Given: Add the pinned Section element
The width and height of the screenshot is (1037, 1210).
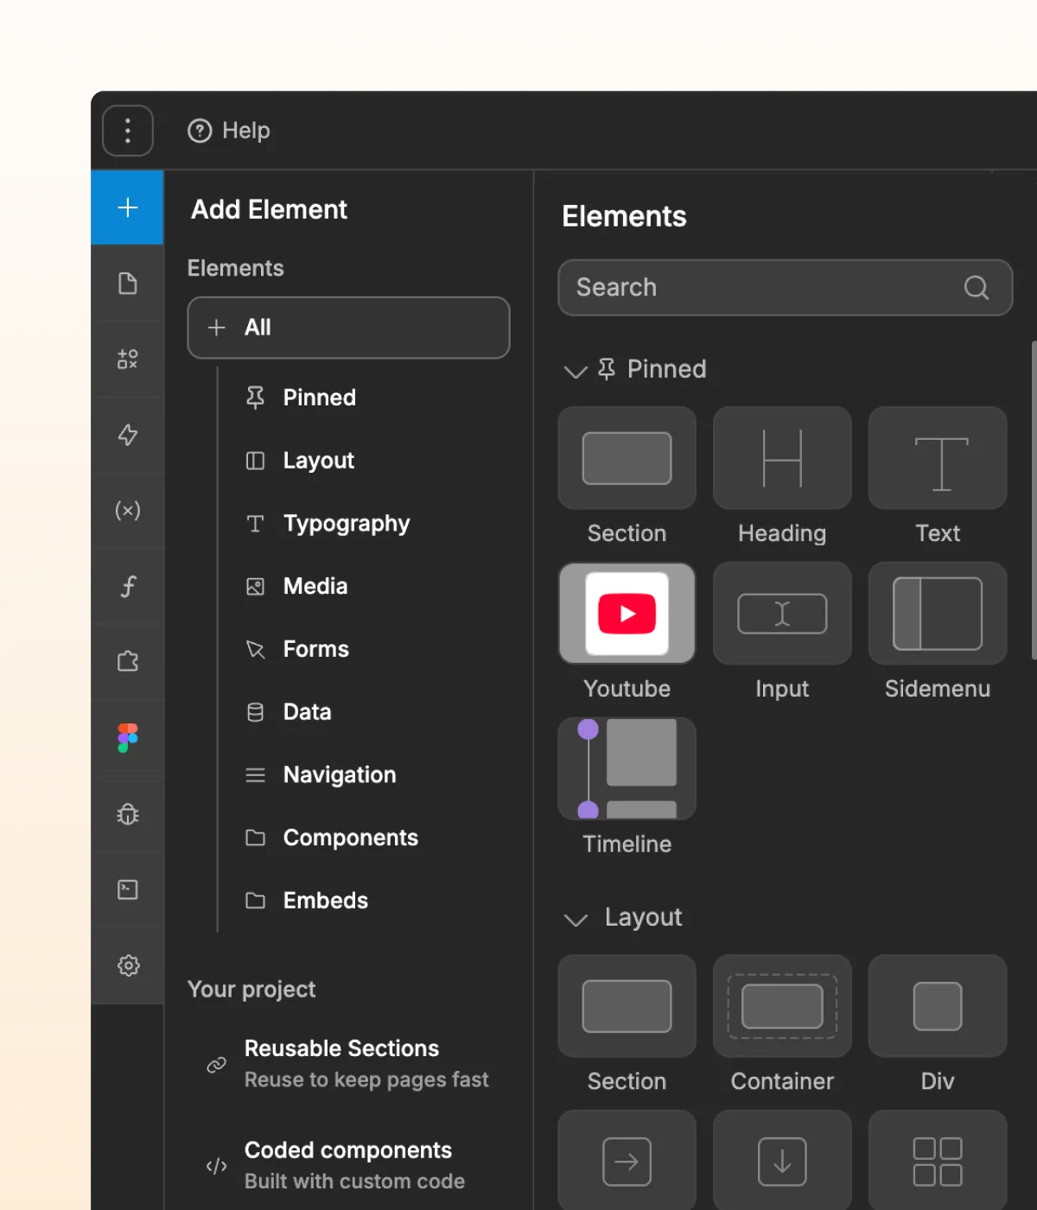Looking at the screenshot, I should (627, 458).
